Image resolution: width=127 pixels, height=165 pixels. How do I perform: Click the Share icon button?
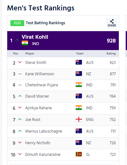112,23
